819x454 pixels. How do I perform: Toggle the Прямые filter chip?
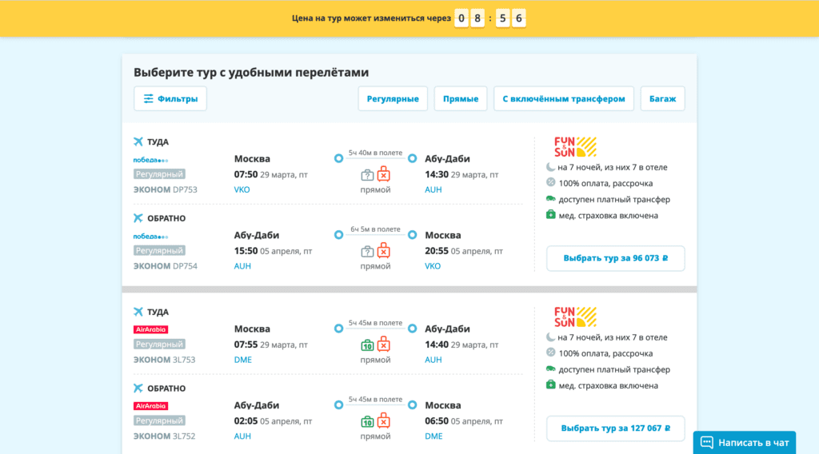pos(461,98)
